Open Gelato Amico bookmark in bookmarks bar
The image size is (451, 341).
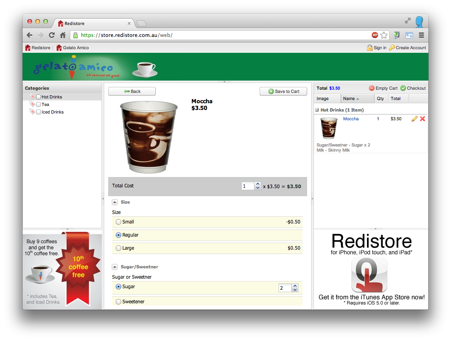73,48
